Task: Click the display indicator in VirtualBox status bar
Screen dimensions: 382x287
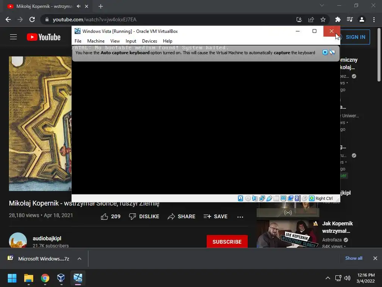Action: pyautogui.click(x=283, y=198)
